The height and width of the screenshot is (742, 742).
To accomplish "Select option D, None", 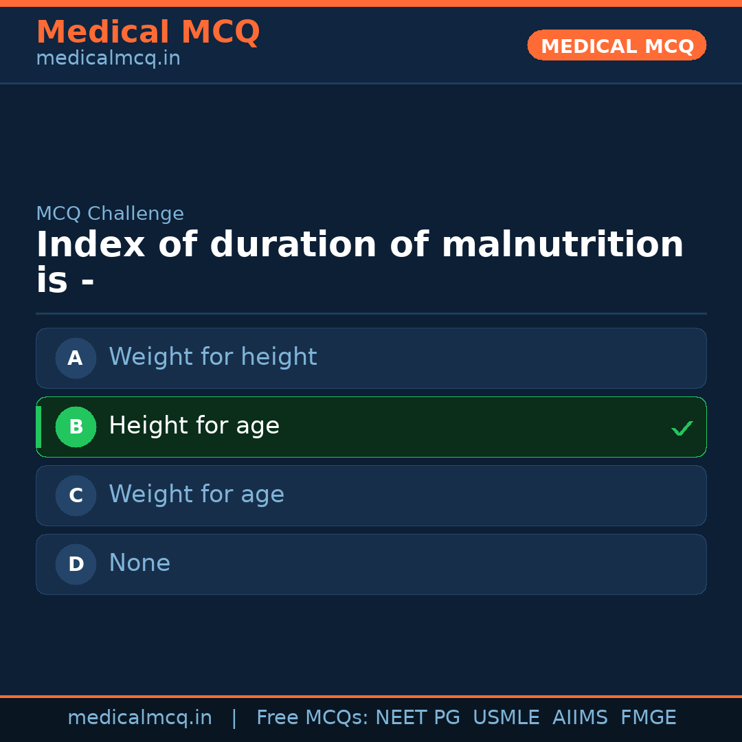I will (x=371, y=564).
